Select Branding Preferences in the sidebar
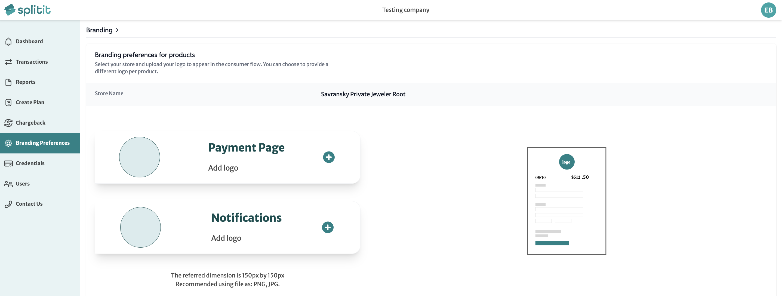 (40, 143)
